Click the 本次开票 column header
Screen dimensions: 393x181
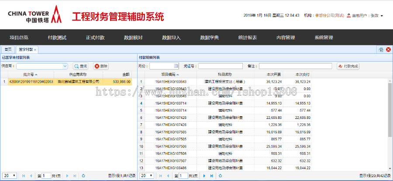click(269, 75)
